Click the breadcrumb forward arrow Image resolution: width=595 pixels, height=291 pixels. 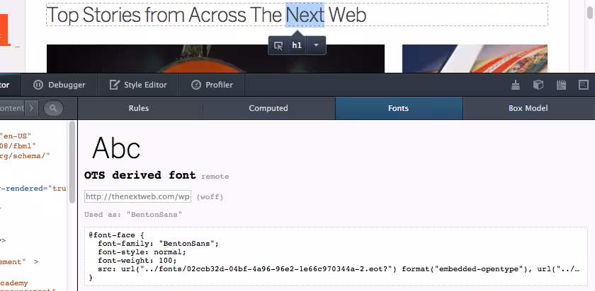coord(31,108)
